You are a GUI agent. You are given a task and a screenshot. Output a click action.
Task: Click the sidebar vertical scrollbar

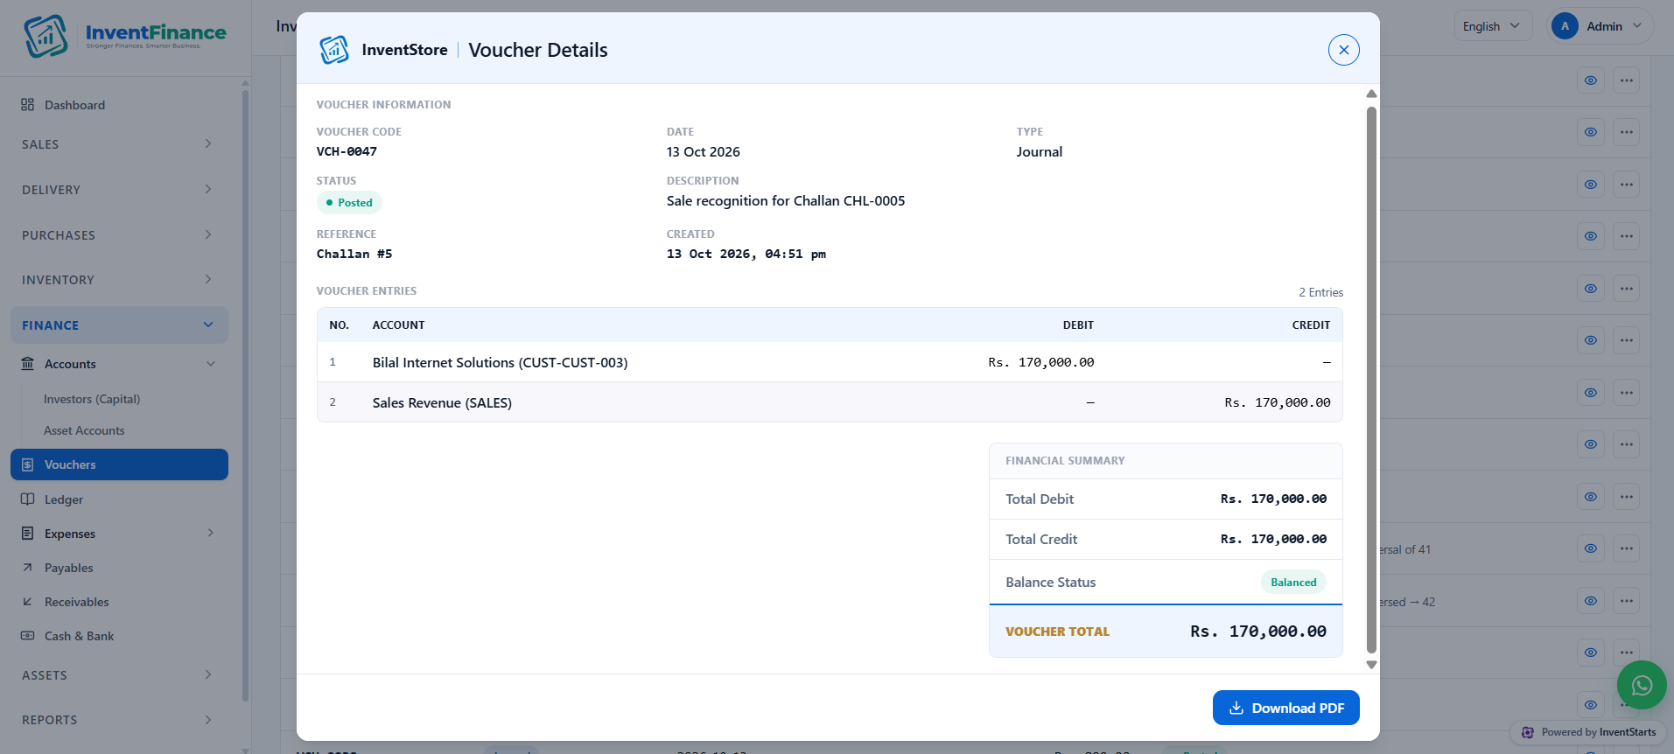[245, 394]
